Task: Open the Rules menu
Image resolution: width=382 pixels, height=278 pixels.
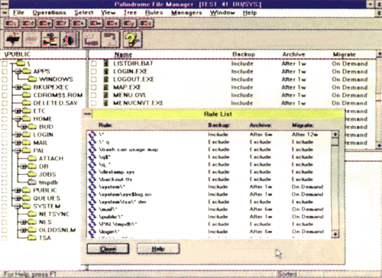Action: 154,12
